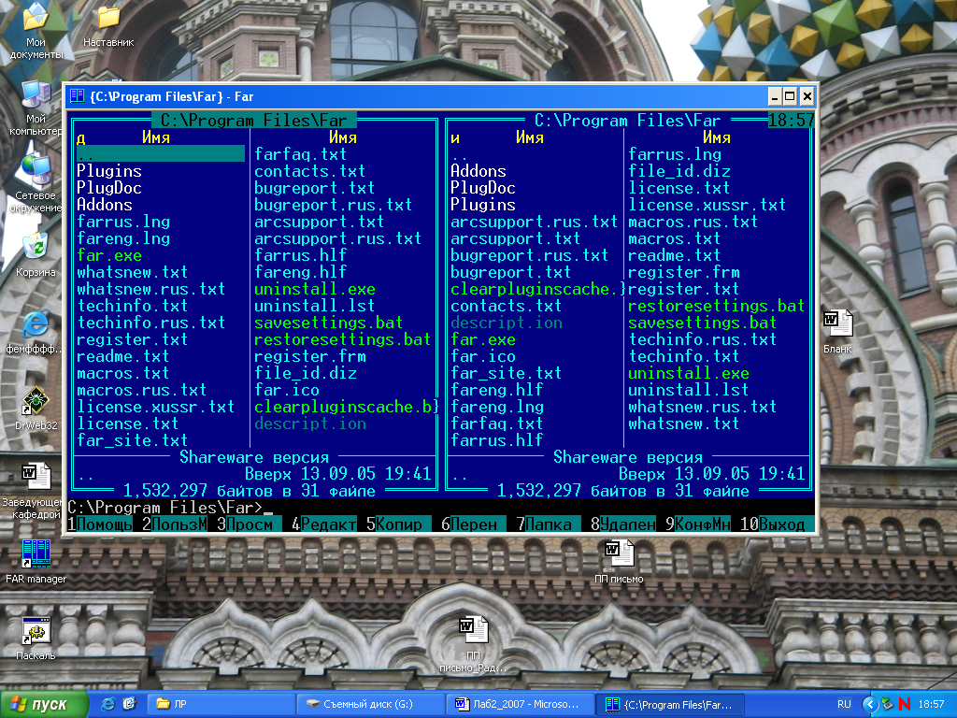Click Internet Explorer quick launch icon

(x=107, y=704)
